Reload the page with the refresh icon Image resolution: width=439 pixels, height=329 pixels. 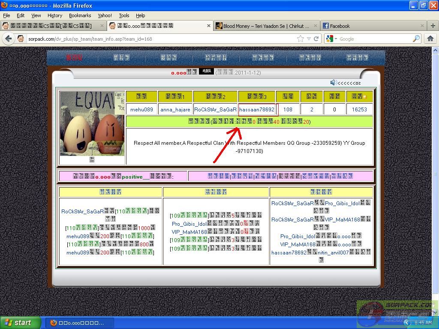pyautogui.click(x=316, y=39)
